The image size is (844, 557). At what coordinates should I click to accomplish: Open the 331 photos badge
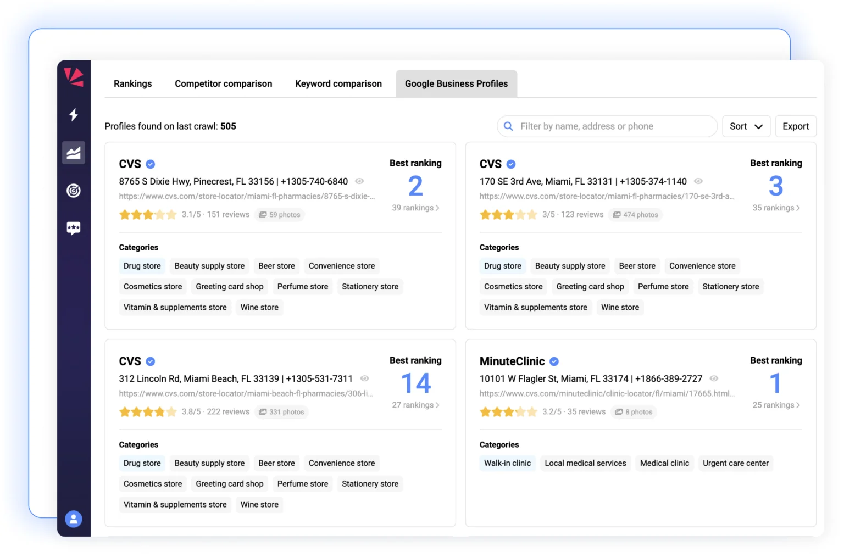tap(281, 412)
